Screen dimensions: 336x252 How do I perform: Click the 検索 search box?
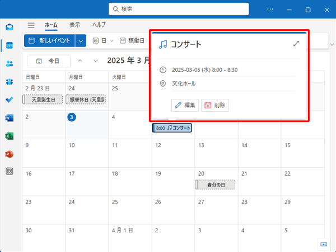click(179, 9)
